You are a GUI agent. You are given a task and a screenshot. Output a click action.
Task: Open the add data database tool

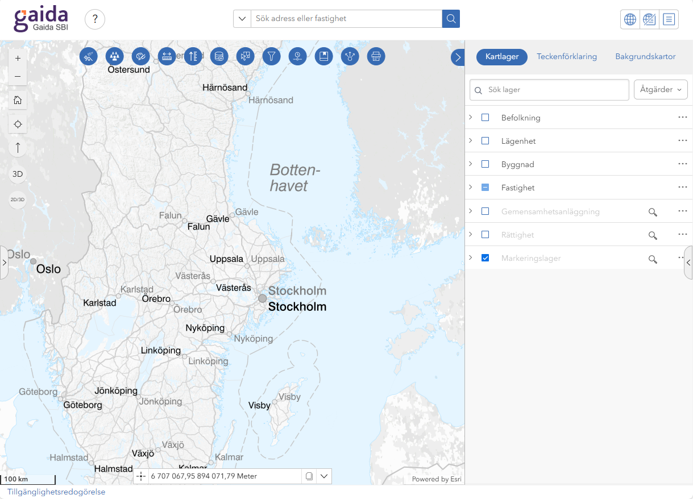(x=219, y=56)
